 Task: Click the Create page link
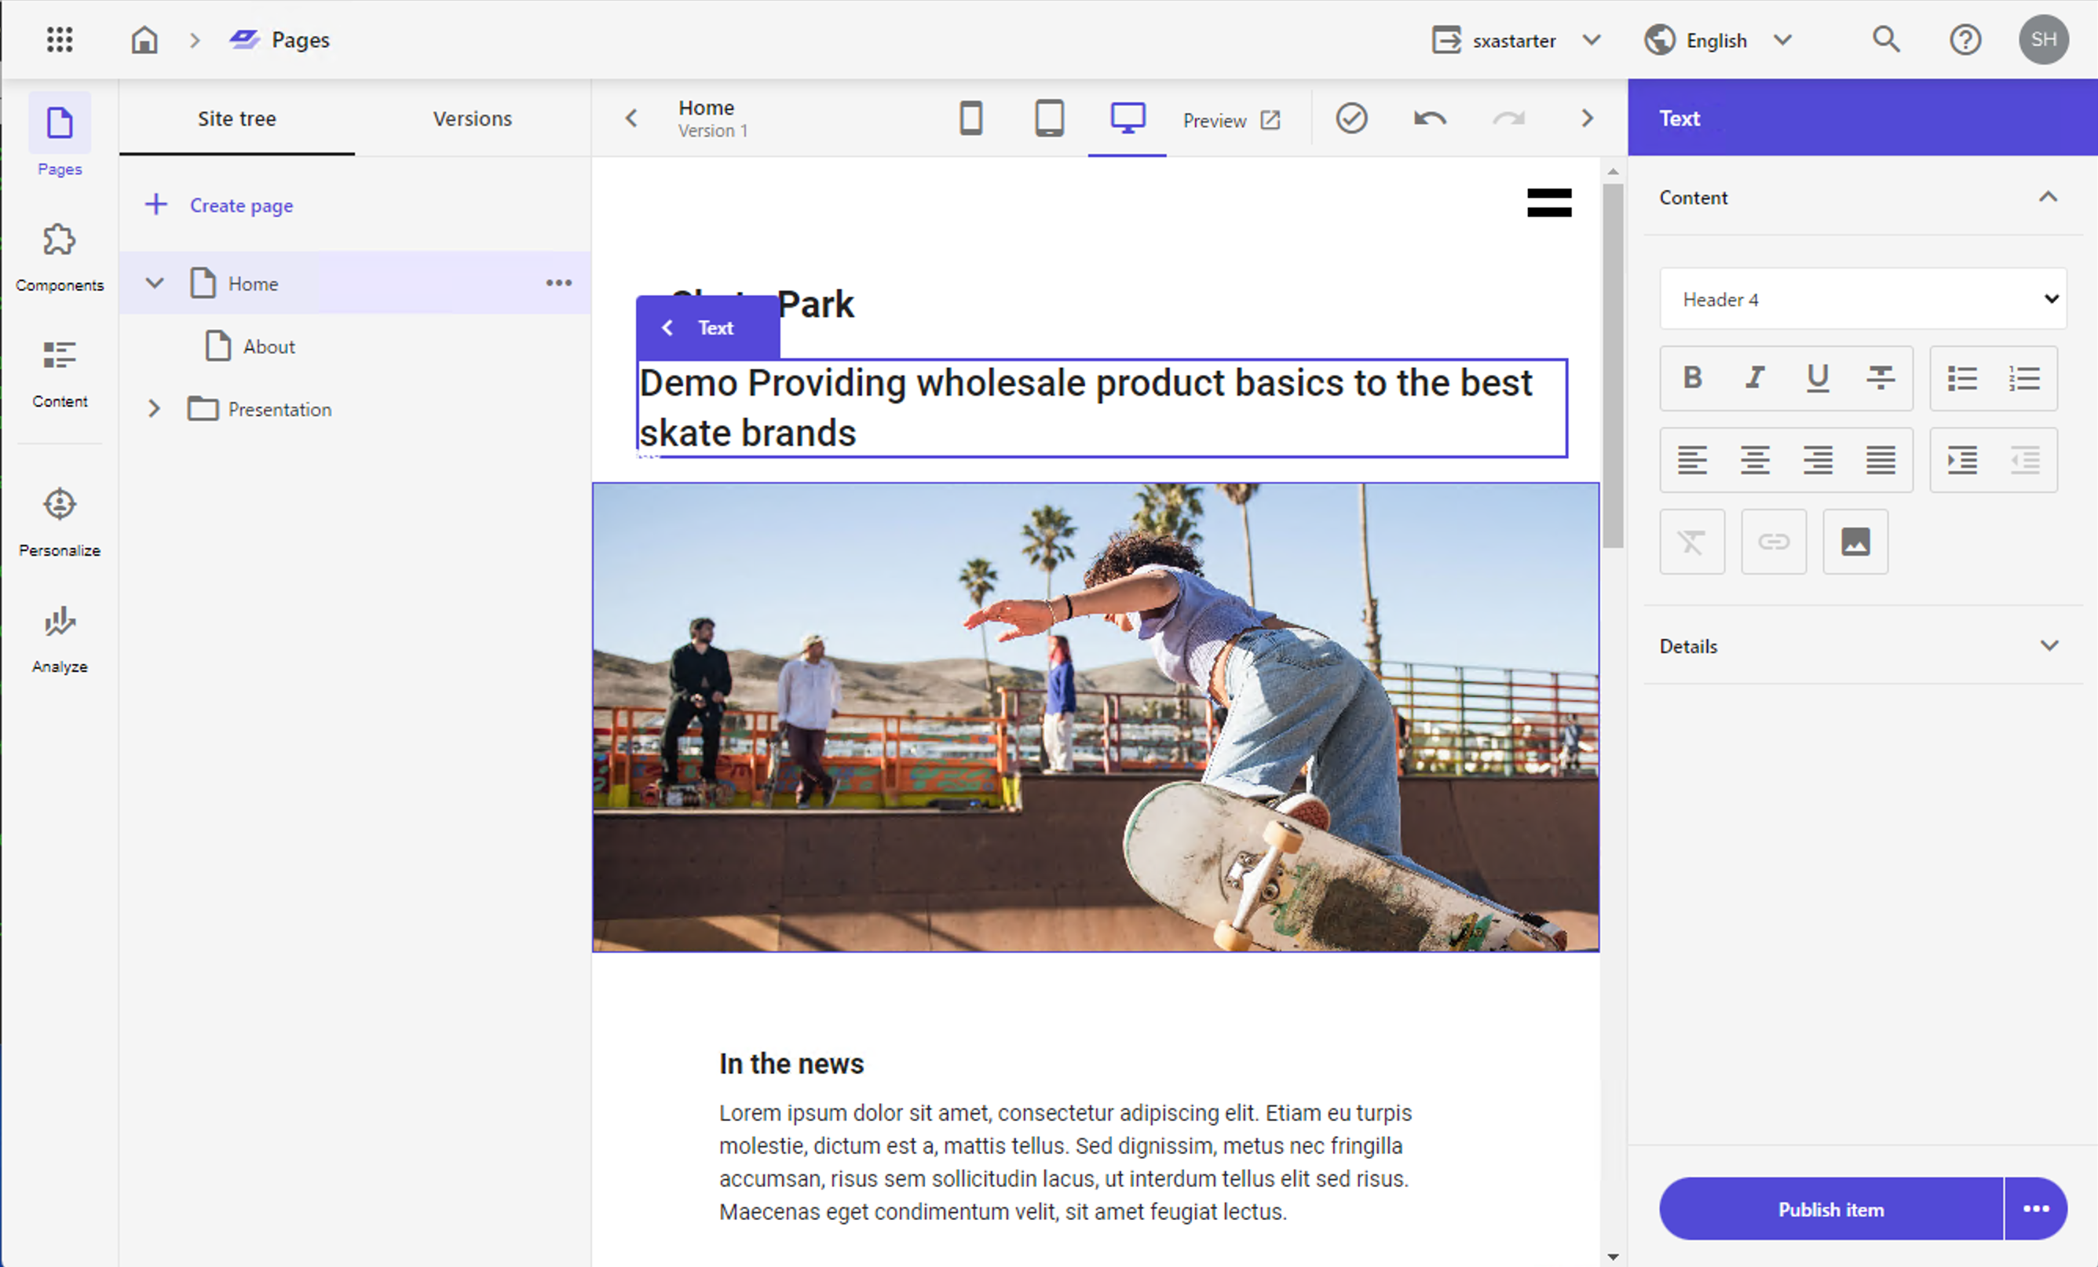click(x=219, y=205)
